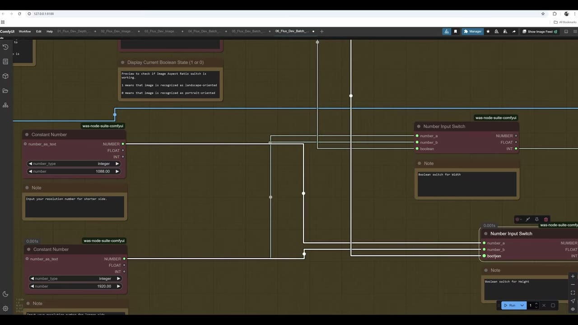Delete the selected node with the trash icon

546,219
